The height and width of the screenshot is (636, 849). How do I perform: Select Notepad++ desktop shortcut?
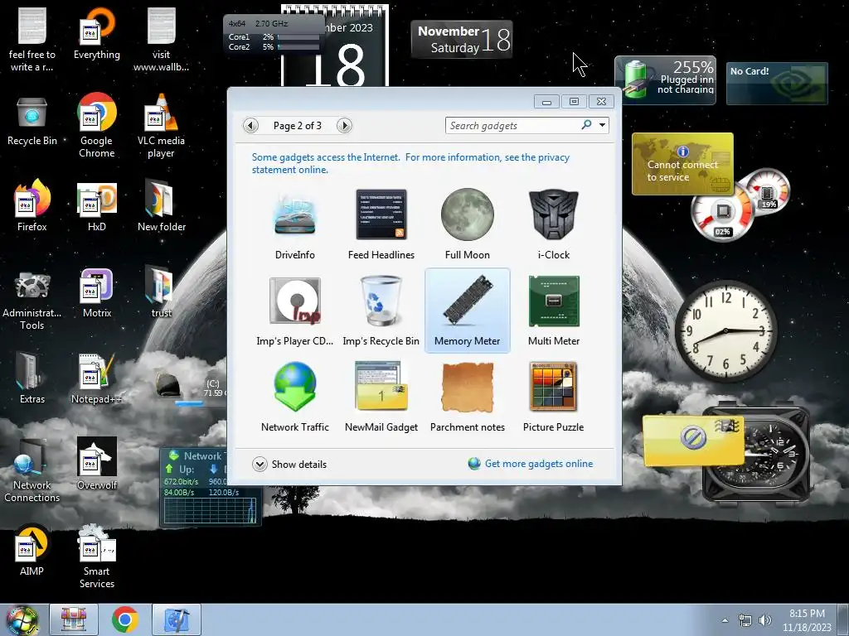tap(96, 378)
